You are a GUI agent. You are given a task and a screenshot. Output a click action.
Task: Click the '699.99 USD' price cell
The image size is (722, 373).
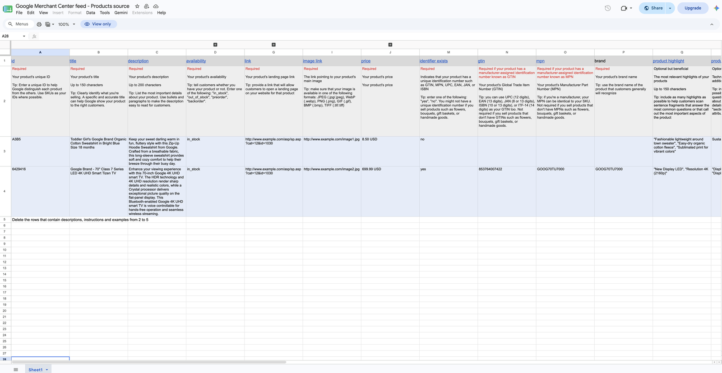390,191
